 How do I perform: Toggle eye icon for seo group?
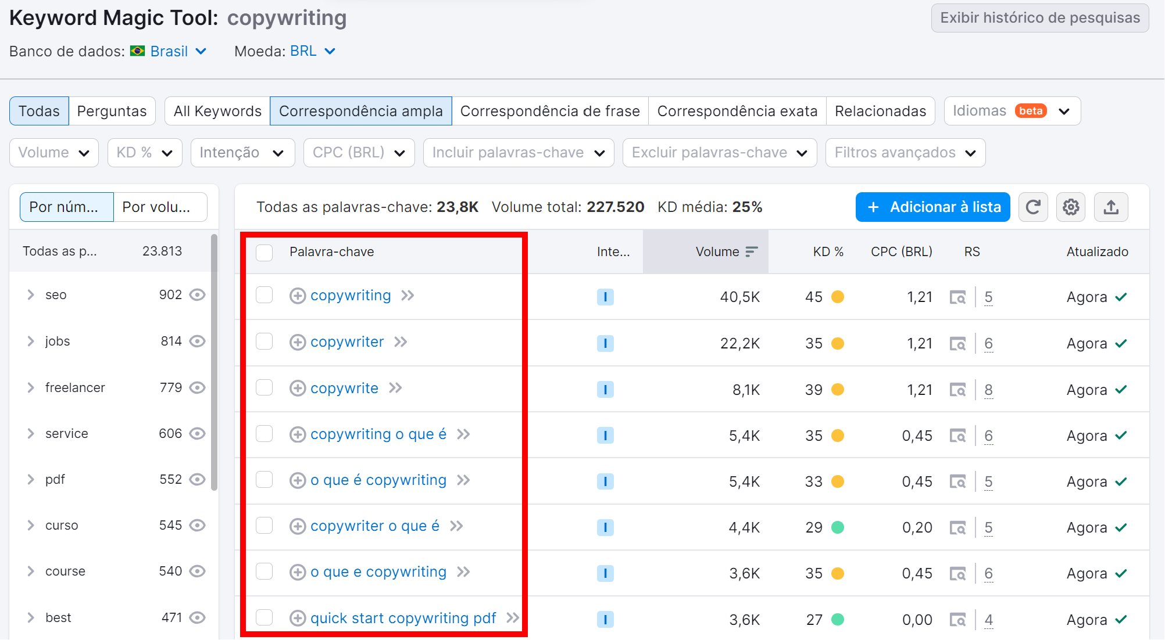pos(198,295)
